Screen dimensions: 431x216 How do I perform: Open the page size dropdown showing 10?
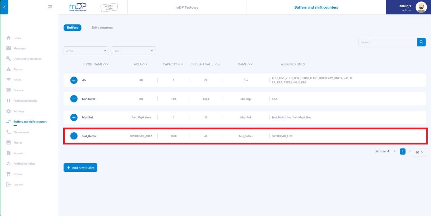[x=420, y=152]
